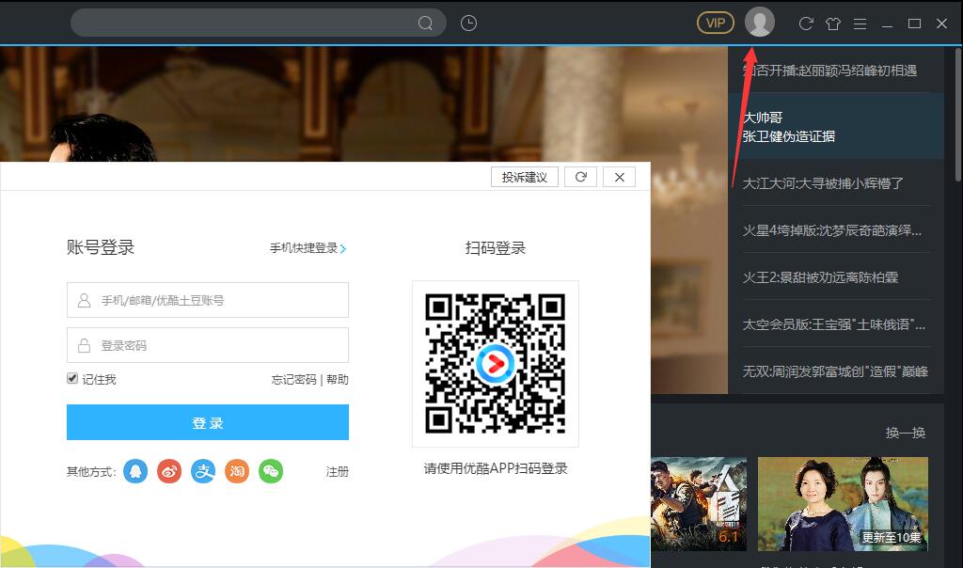Toggle the 记住我 remember-me checkbox
The width and height of the screenshot is (963, 568).
[72, 378]
